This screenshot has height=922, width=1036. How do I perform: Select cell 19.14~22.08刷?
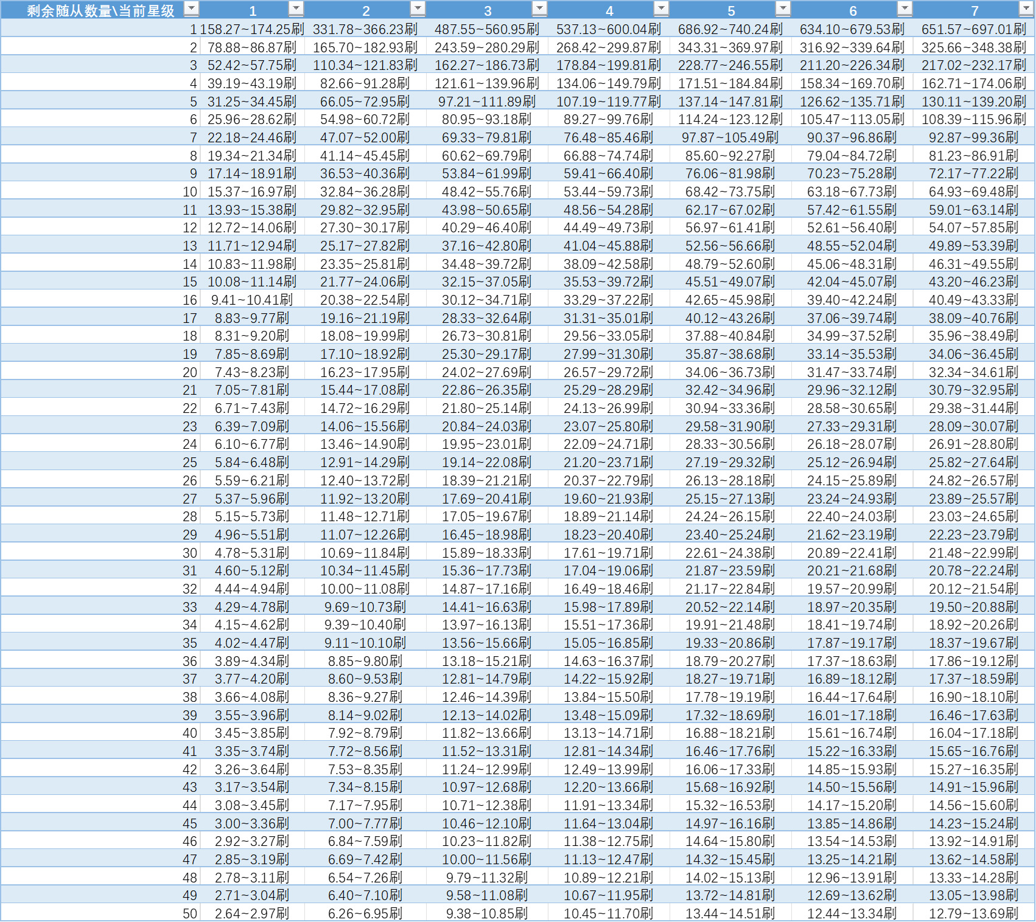[487, 462]
